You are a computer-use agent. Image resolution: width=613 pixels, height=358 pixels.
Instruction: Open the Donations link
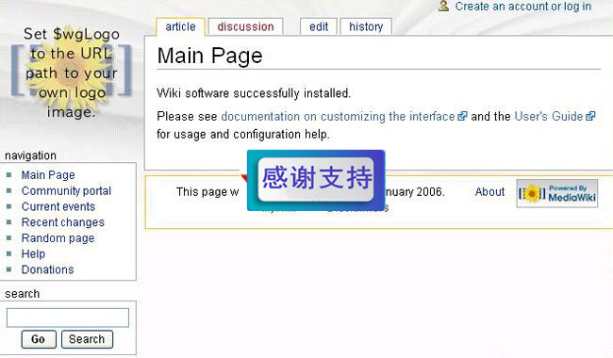point(48,269)
